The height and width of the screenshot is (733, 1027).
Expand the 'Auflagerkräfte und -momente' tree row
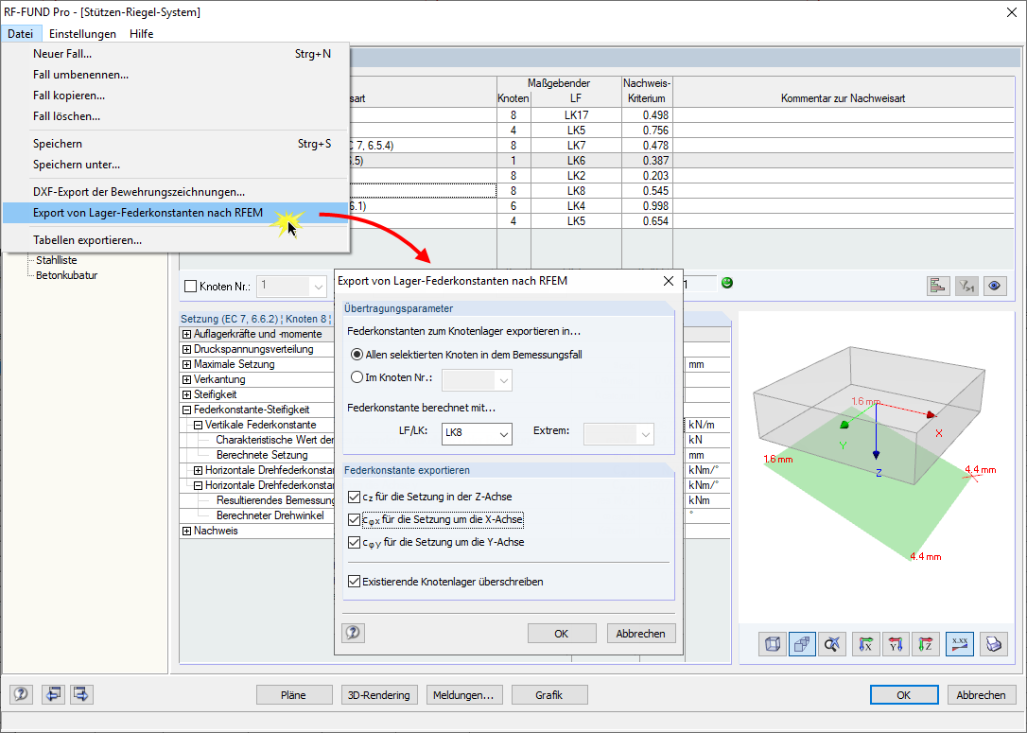tap(186, 334)
